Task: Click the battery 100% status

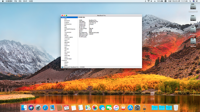Action: coord(160,1)
